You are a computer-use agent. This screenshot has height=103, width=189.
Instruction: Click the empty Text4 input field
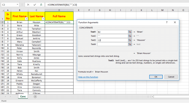[112, 44]
